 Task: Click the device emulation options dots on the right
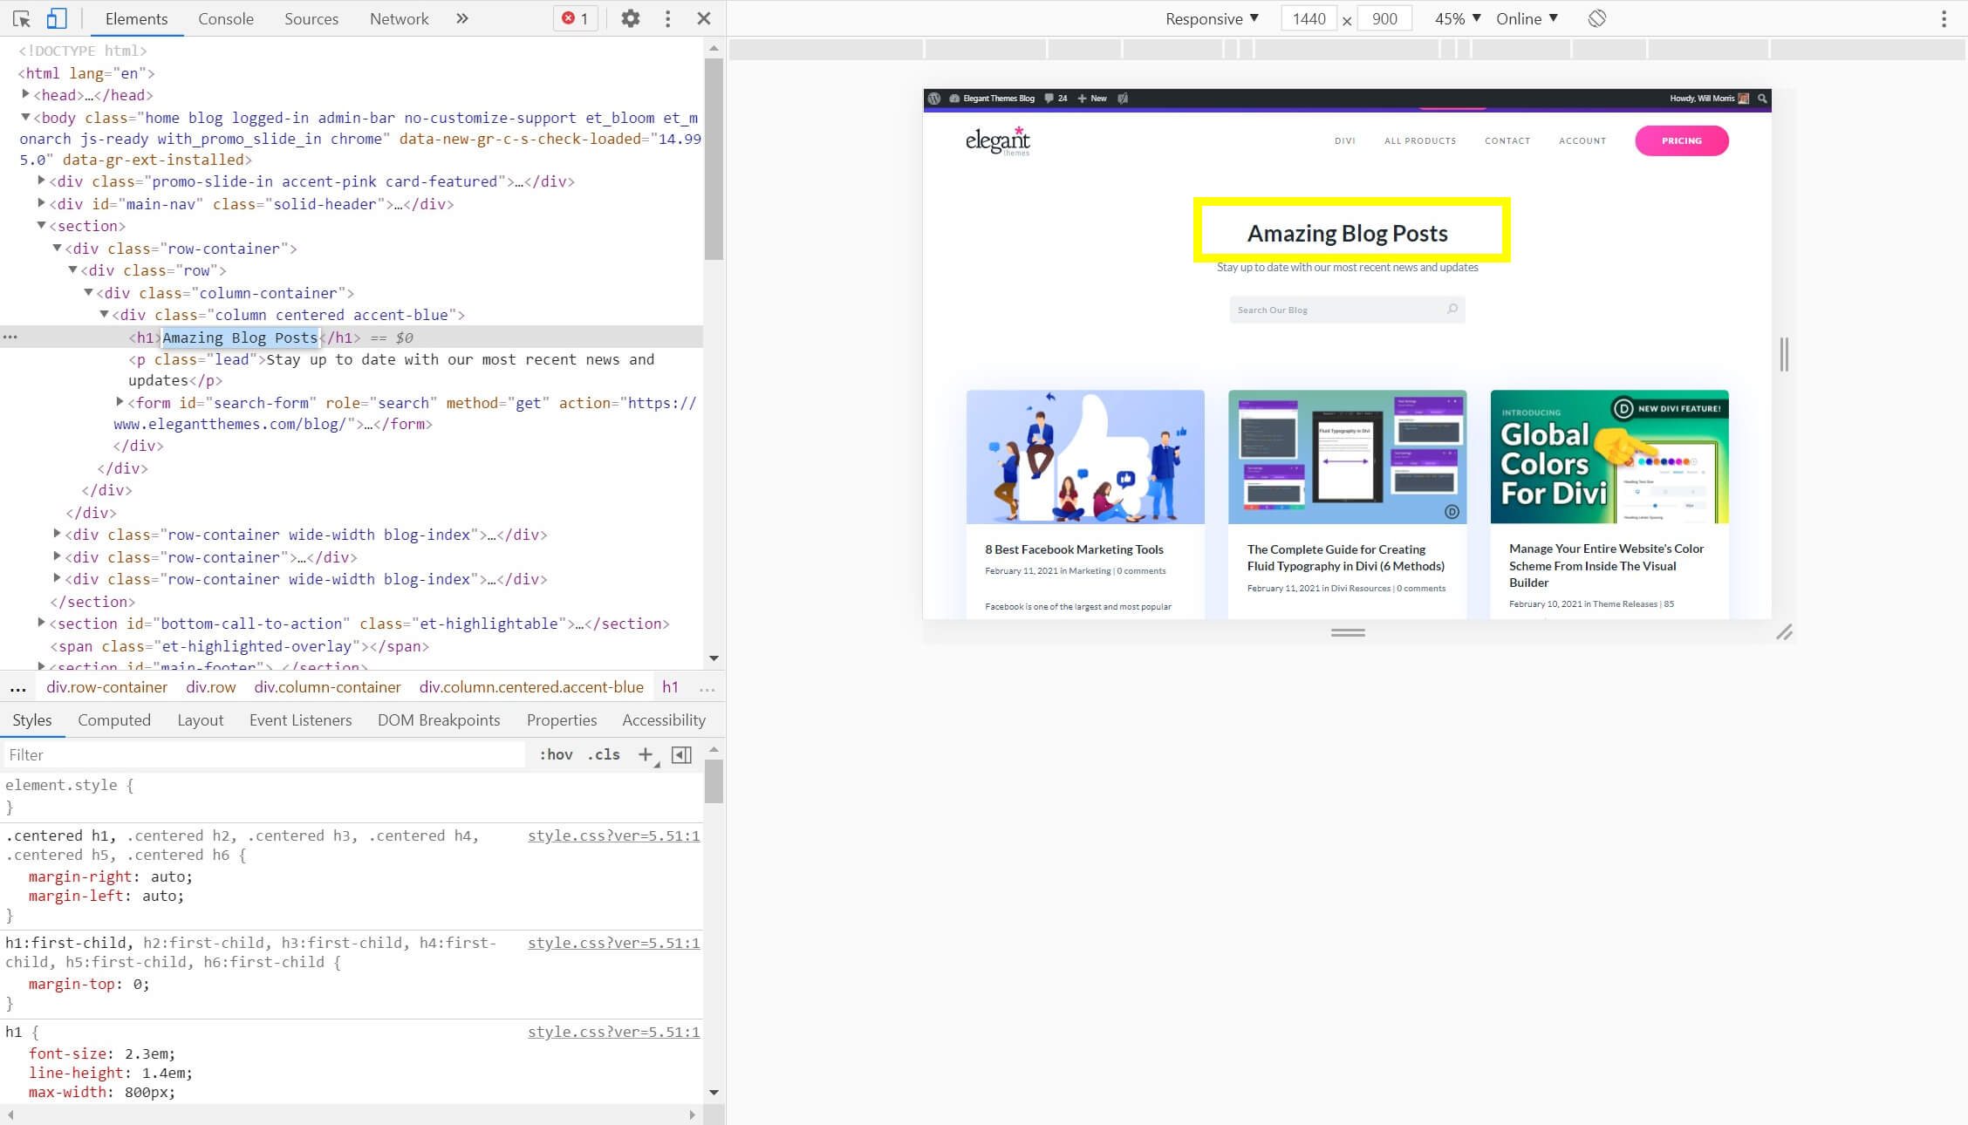point(1945,18)
